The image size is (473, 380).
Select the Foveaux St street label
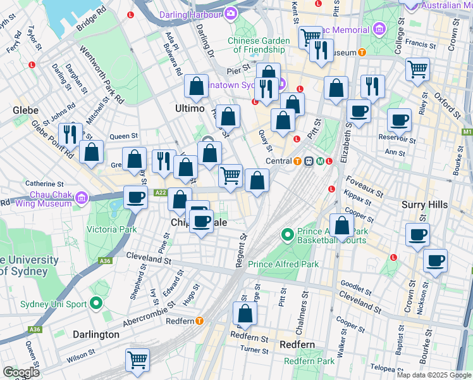364,187
